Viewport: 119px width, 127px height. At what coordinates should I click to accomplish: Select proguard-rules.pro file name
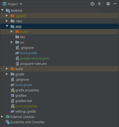pos(33,64)
